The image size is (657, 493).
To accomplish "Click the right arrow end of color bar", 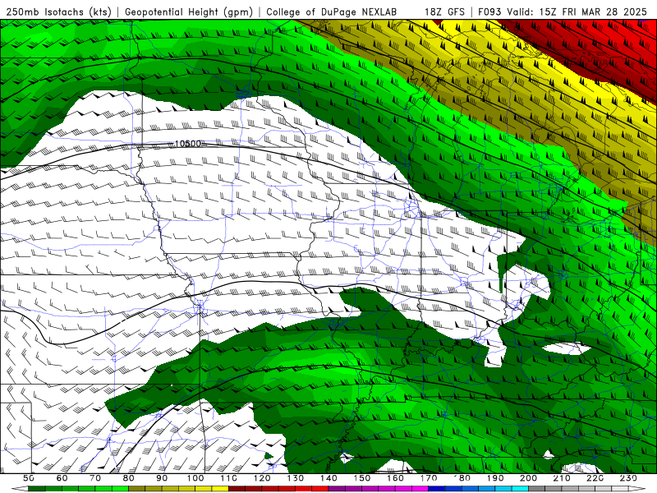I will coord(637,488).
